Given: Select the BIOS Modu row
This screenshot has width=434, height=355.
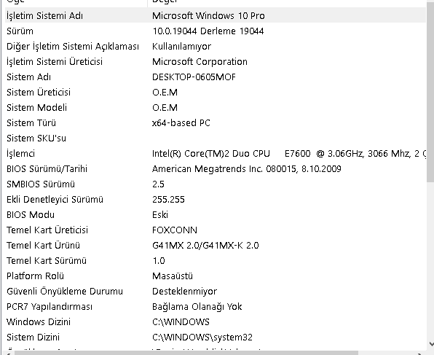Looking at the screenshot, I should pos(216,214).
